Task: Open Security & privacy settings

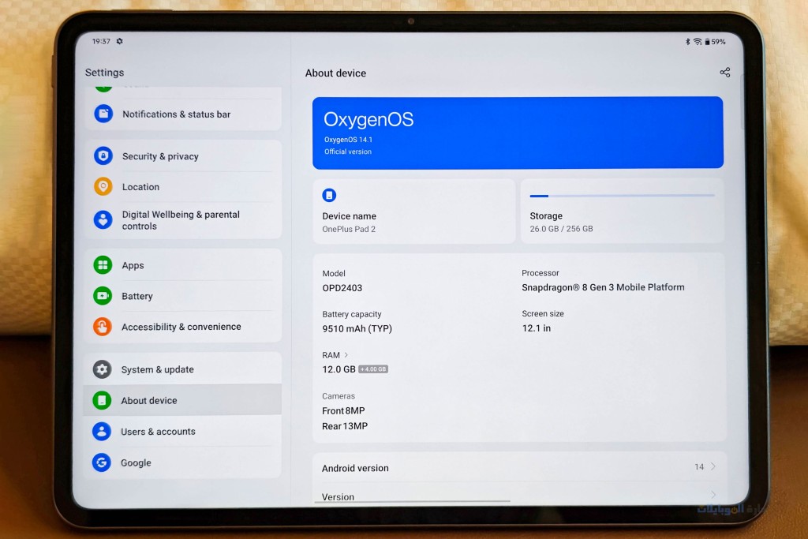Action: point(183,156)
